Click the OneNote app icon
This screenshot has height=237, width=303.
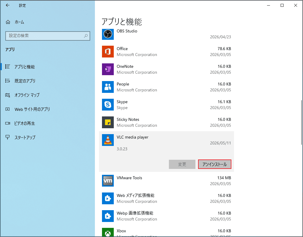click(x=108, y=69)
